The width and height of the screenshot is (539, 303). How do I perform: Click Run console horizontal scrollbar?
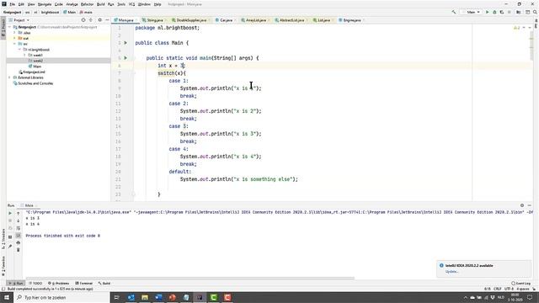[189, 279]
